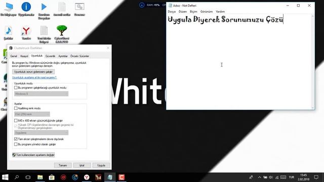Screen dimensions: 324x182
Task: Open the 8 bit (256) color dropdown
Action: tap(32, 114)
